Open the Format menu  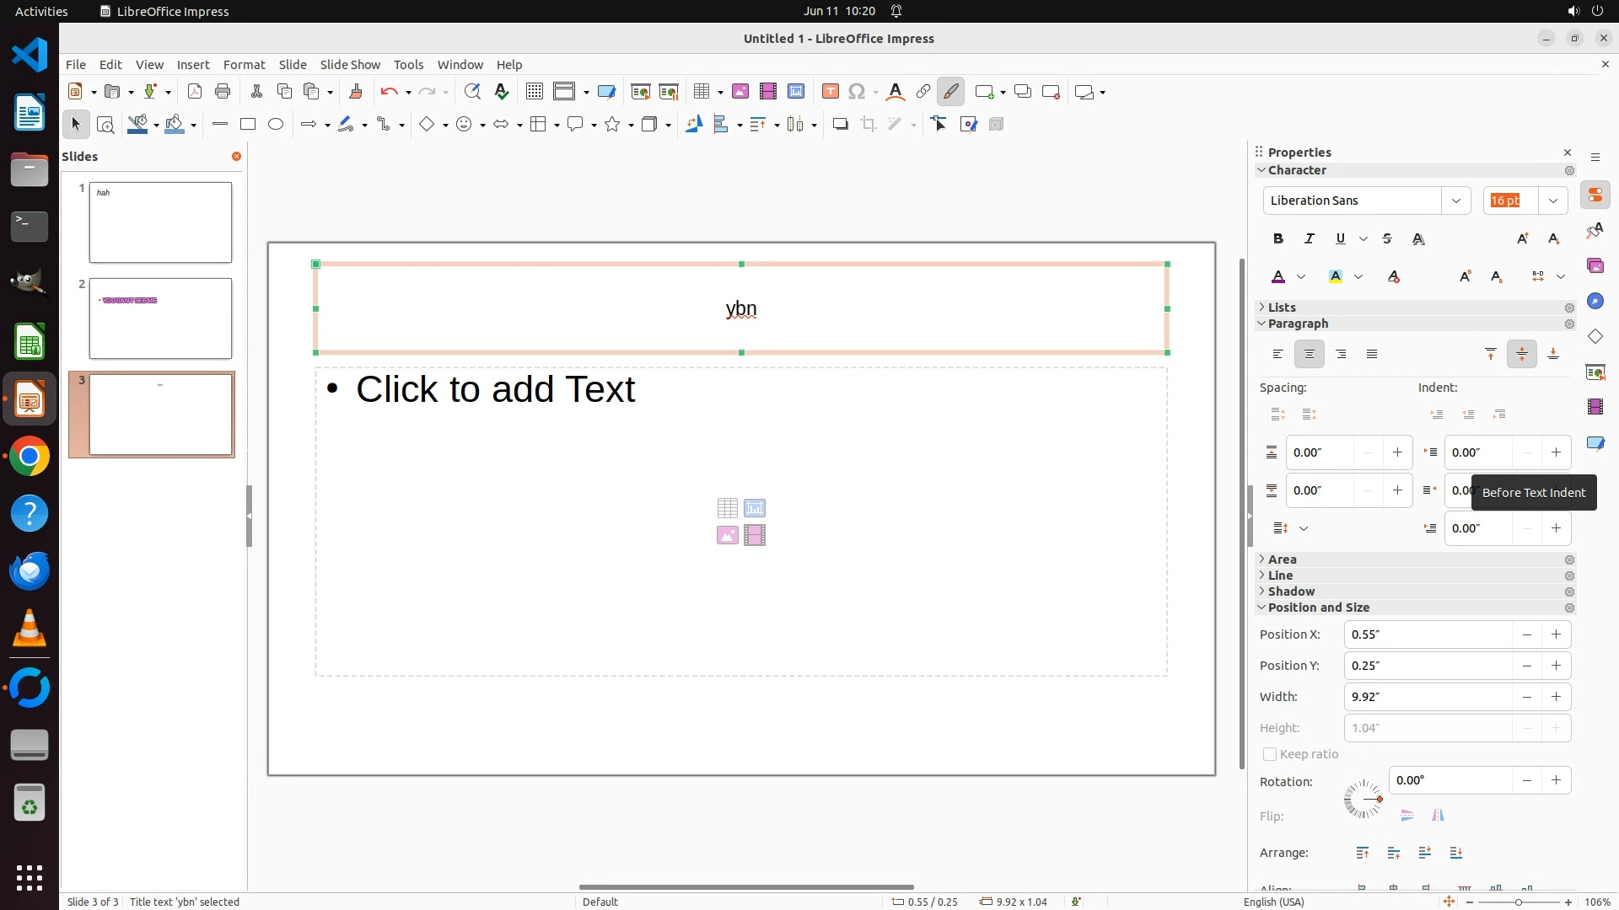pos(244,65)
